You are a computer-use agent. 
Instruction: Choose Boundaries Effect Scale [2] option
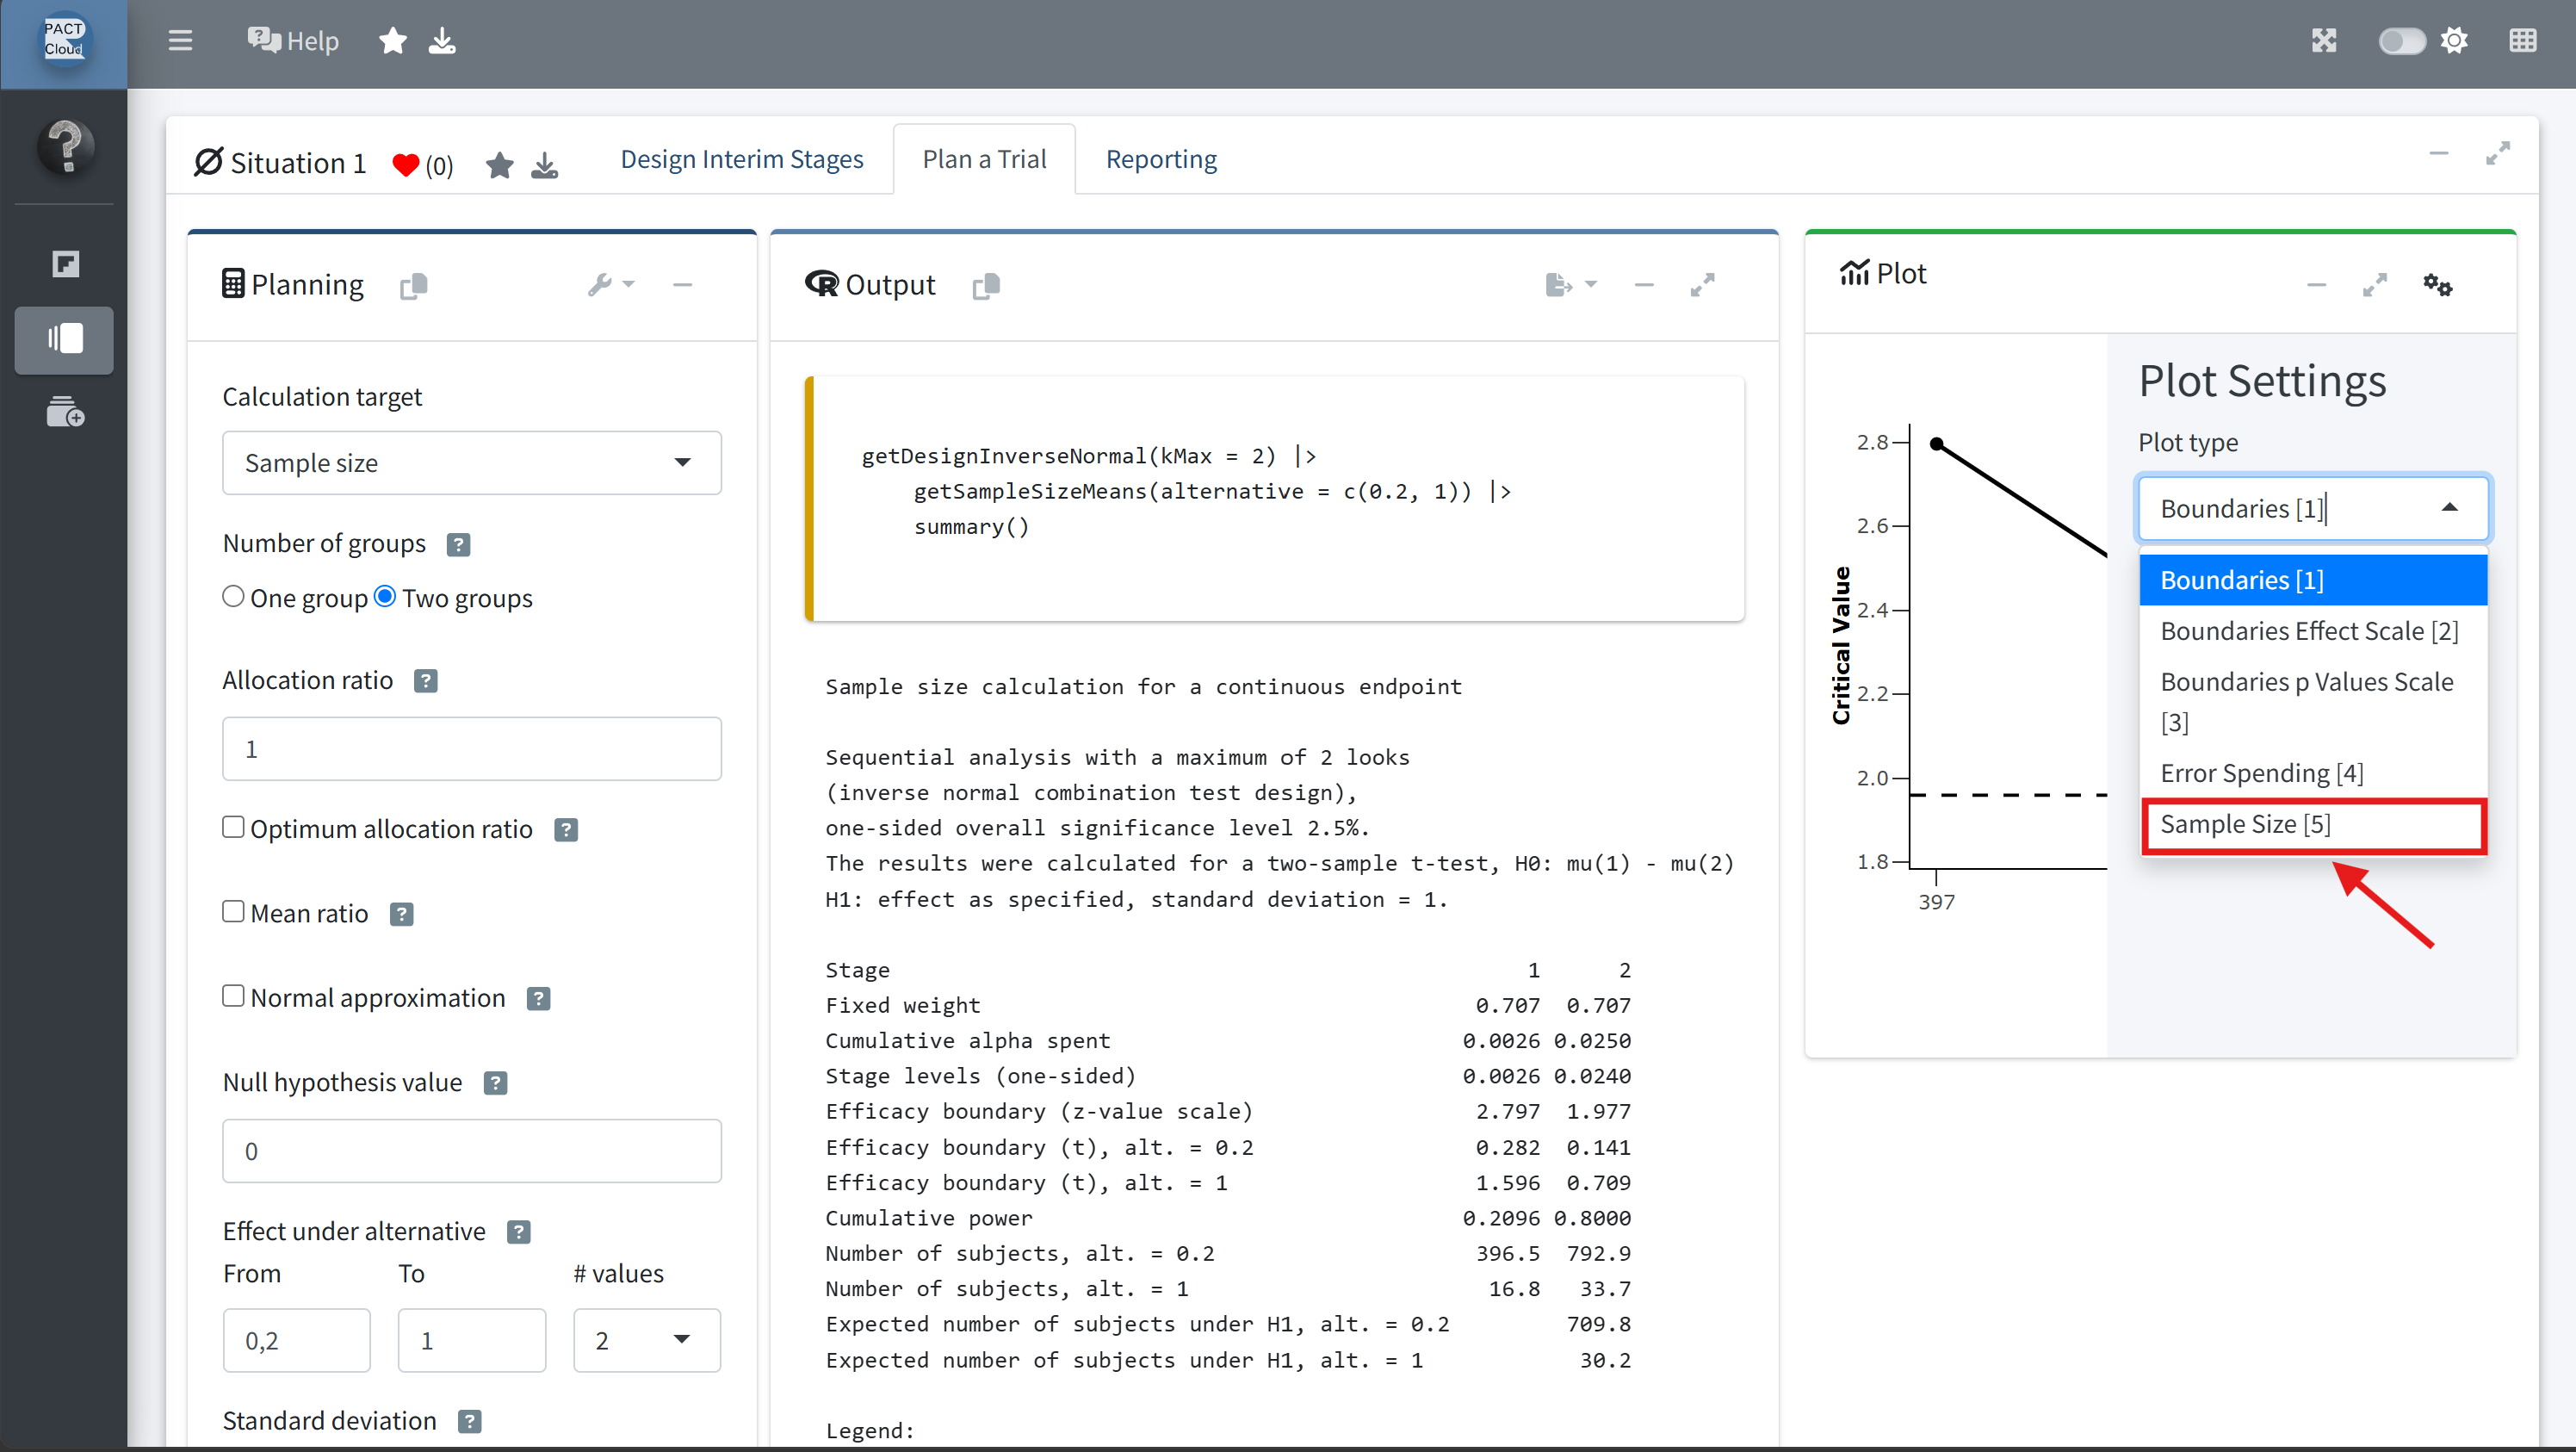pos(2312,631)
